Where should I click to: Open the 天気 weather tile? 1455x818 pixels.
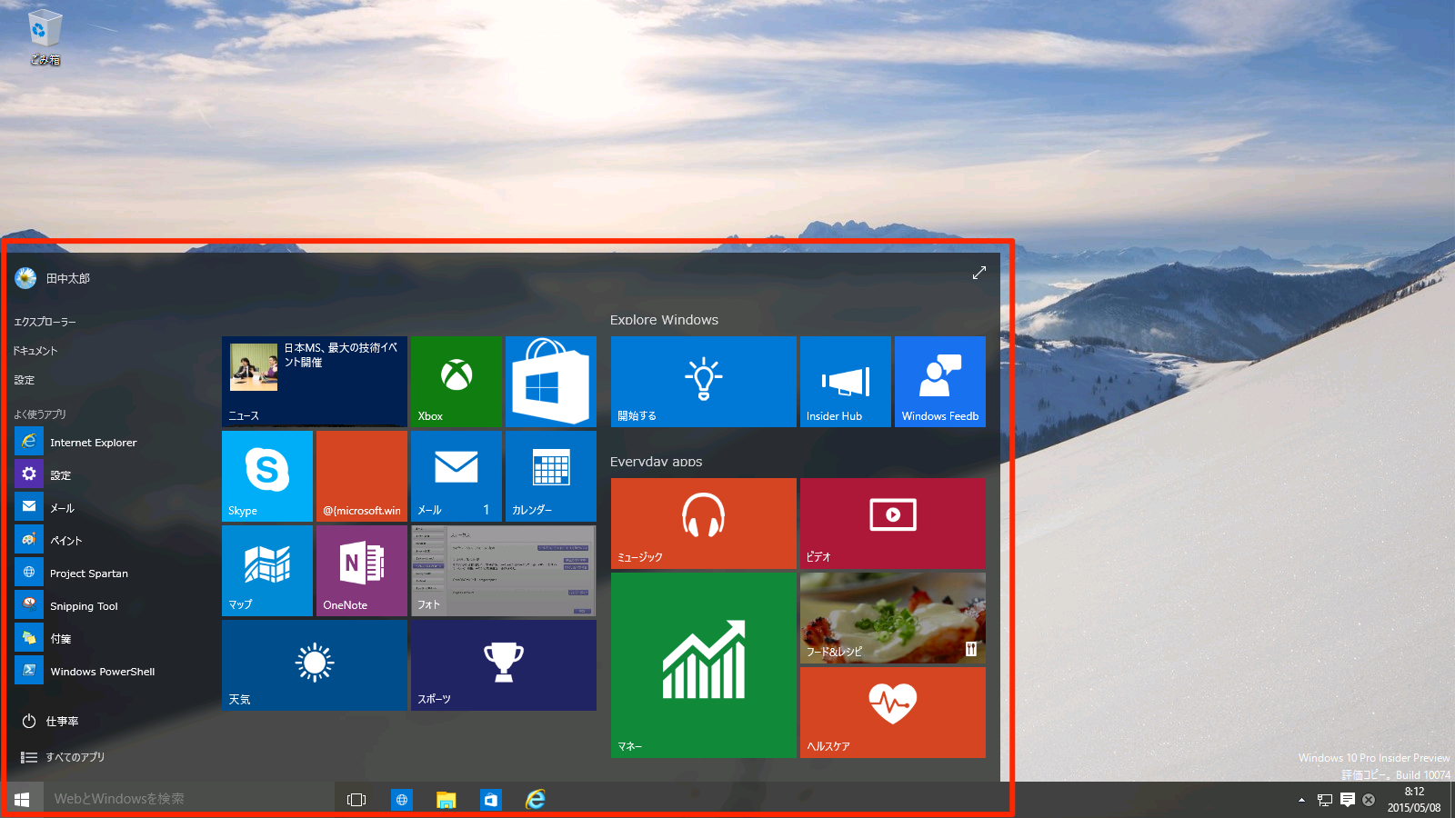coord(315,665)
